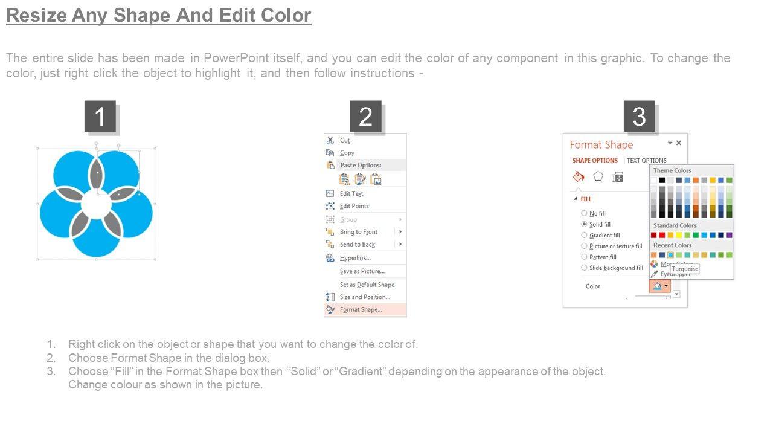773x435 pixels.
Task: Click the Copy icon in context menu
Action: tap(330, 153)
